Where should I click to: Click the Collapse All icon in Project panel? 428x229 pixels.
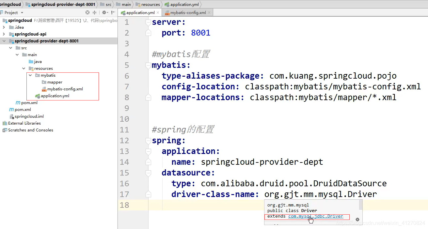tap(95, 12)
